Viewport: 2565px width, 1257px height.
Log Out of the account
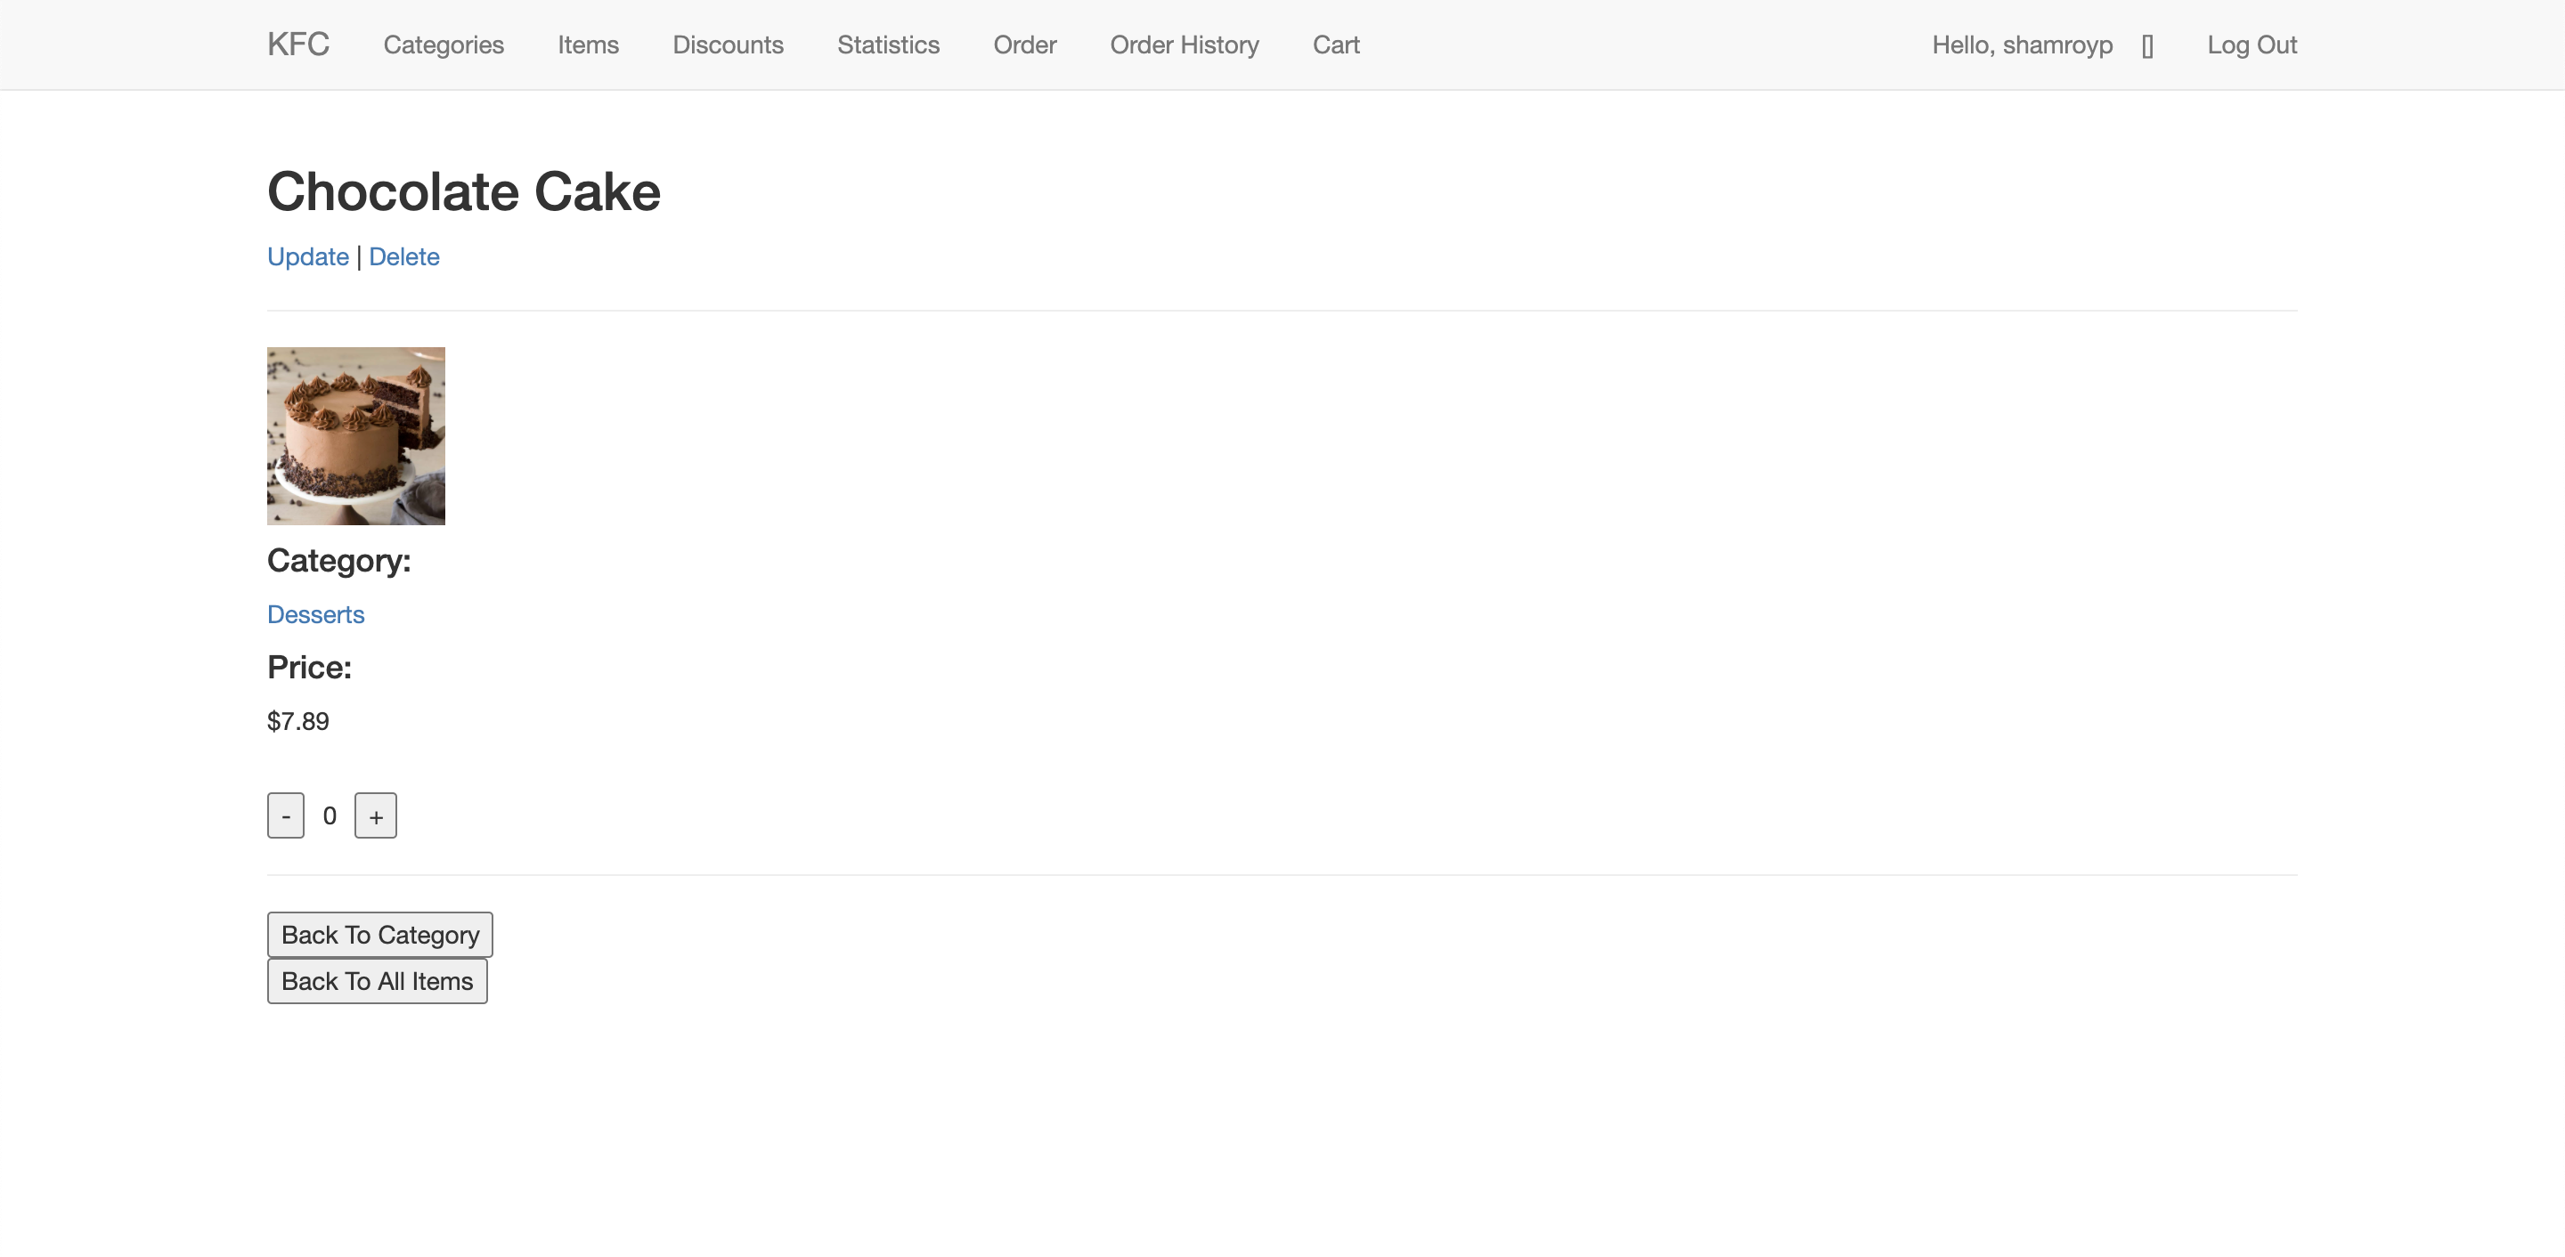point(2251,45)
